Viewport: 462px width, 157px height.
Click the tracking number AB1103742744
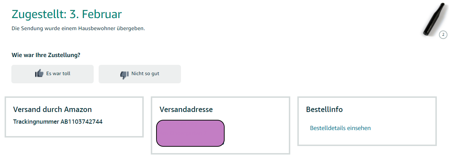pos(81,122)
